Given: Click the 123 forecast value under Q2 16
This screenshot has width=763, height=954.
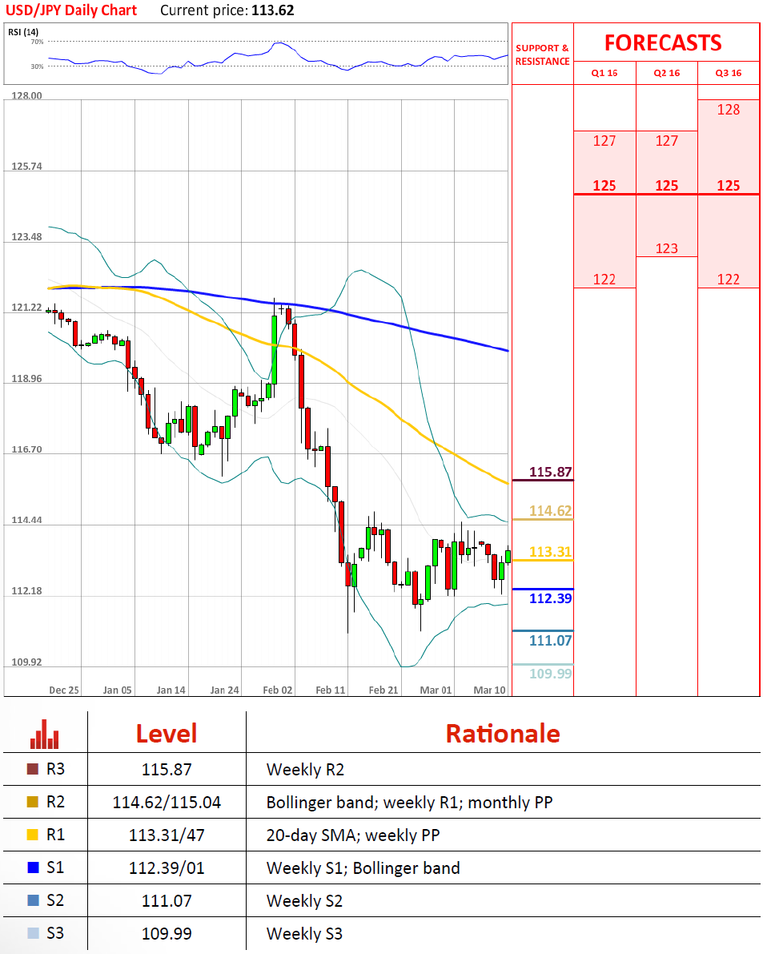Looking at the screenshot, I should point(667,248).
